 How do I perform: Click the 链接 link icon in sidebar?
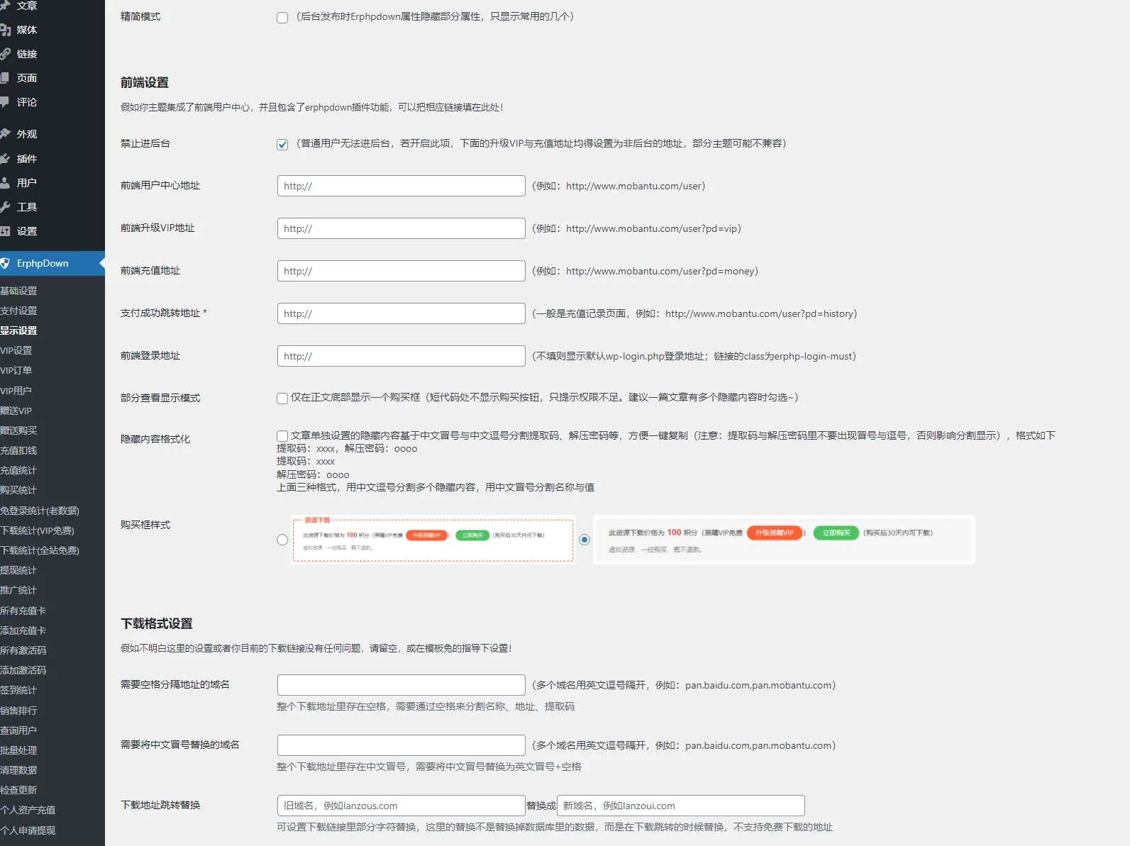(x=5, y=54)
